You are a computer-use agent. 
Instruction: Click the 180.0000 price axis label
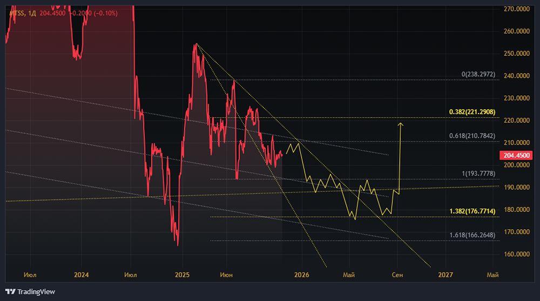517,209
